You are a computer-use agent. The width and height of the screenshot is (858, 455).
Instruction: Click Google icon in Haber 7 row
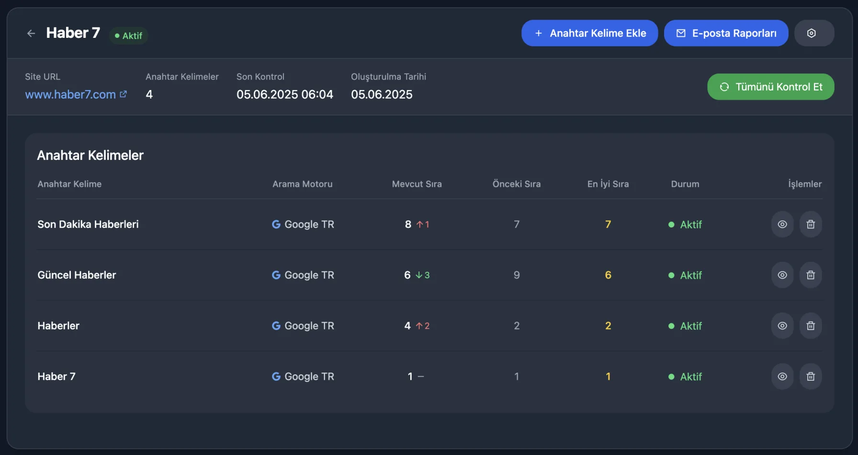(x=276, y=376)
